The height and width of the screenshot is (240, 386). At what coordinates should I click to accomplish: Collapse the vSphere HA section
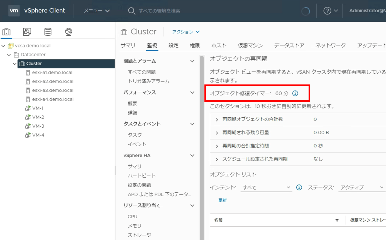pyautogui.click(x=192, y=156)
